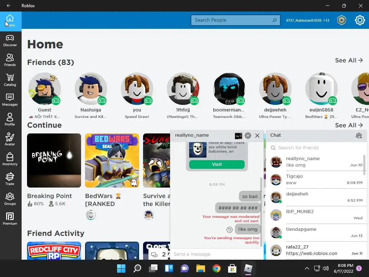The width and height of the screenshot is (369, 277).
Task: Open the RIP_MUNB2 conversation
Action: 316,215
